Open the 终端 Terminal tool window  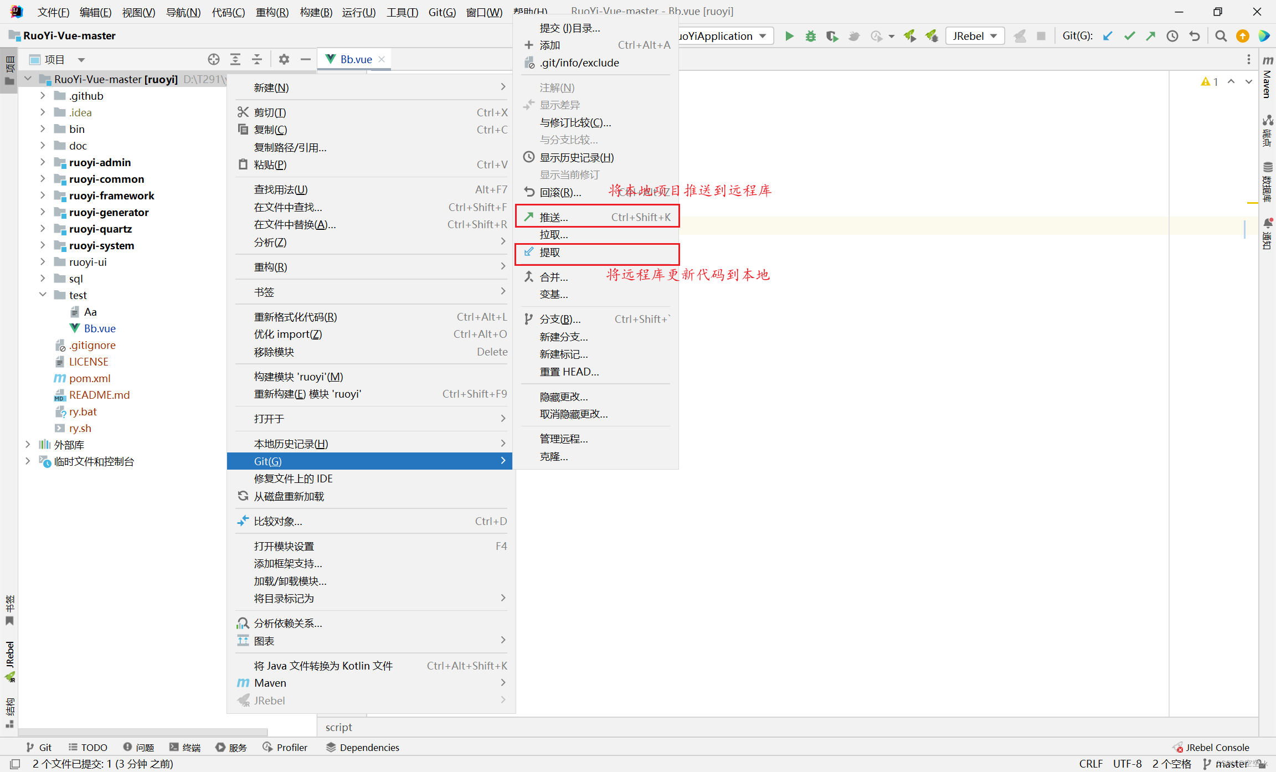pos(186,747)
